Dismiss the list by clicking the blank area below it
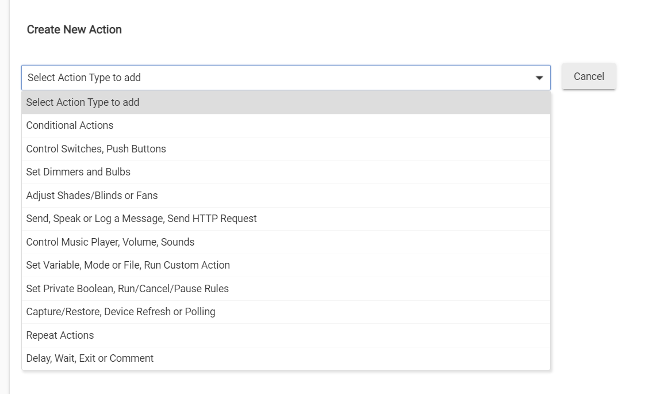The height and width of the screenshot is (394, 656). point(286,382)
